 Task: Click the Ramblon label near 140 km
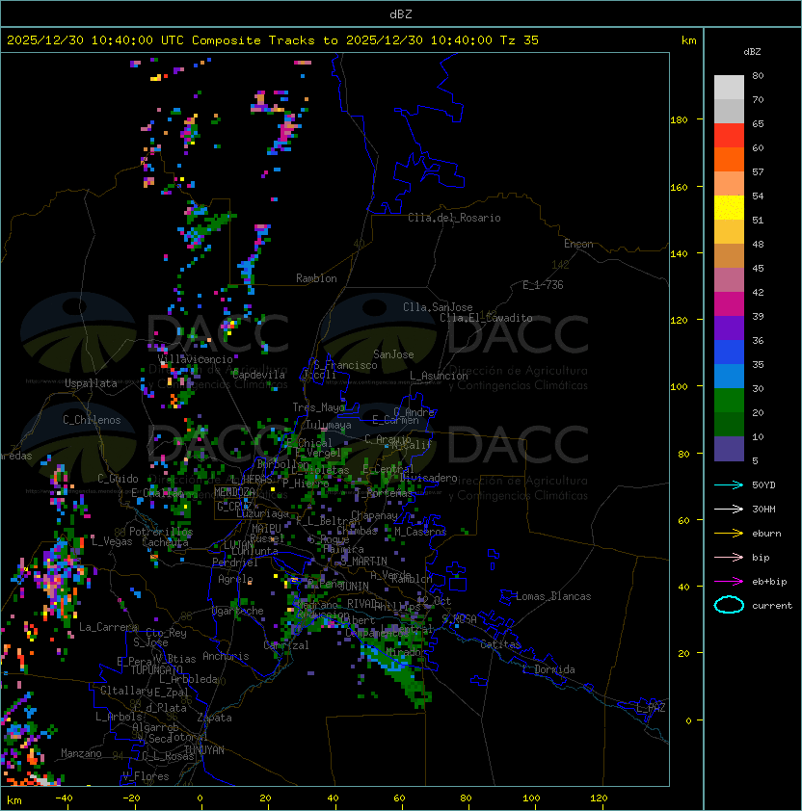[316, 278]
